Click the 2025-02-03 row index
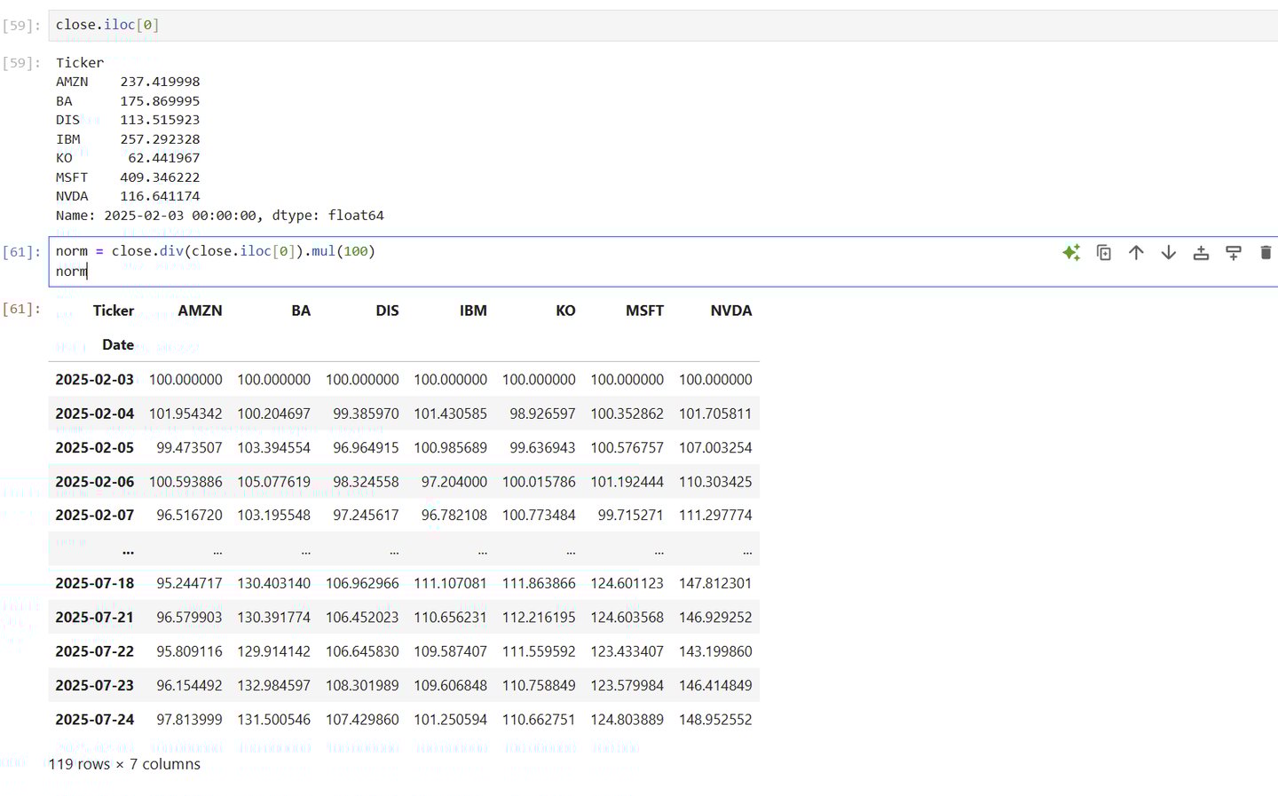The height and width of the screenshot is (796, 1278). pos(95,380)
